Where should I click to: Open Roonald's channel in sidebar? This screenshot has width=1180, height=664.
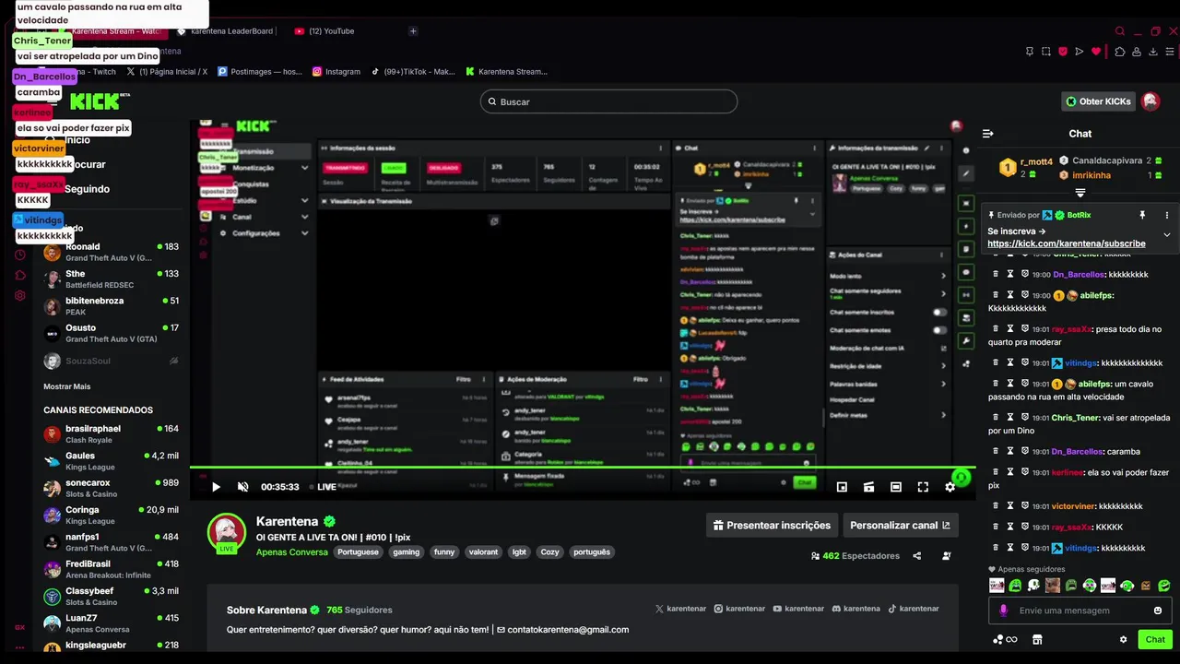(x=111, y=252)
